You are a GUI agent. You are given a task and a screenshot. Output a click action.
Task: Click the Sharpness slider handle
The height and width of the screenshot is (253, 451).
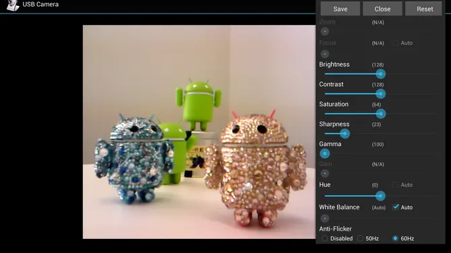tap(345, 134)
